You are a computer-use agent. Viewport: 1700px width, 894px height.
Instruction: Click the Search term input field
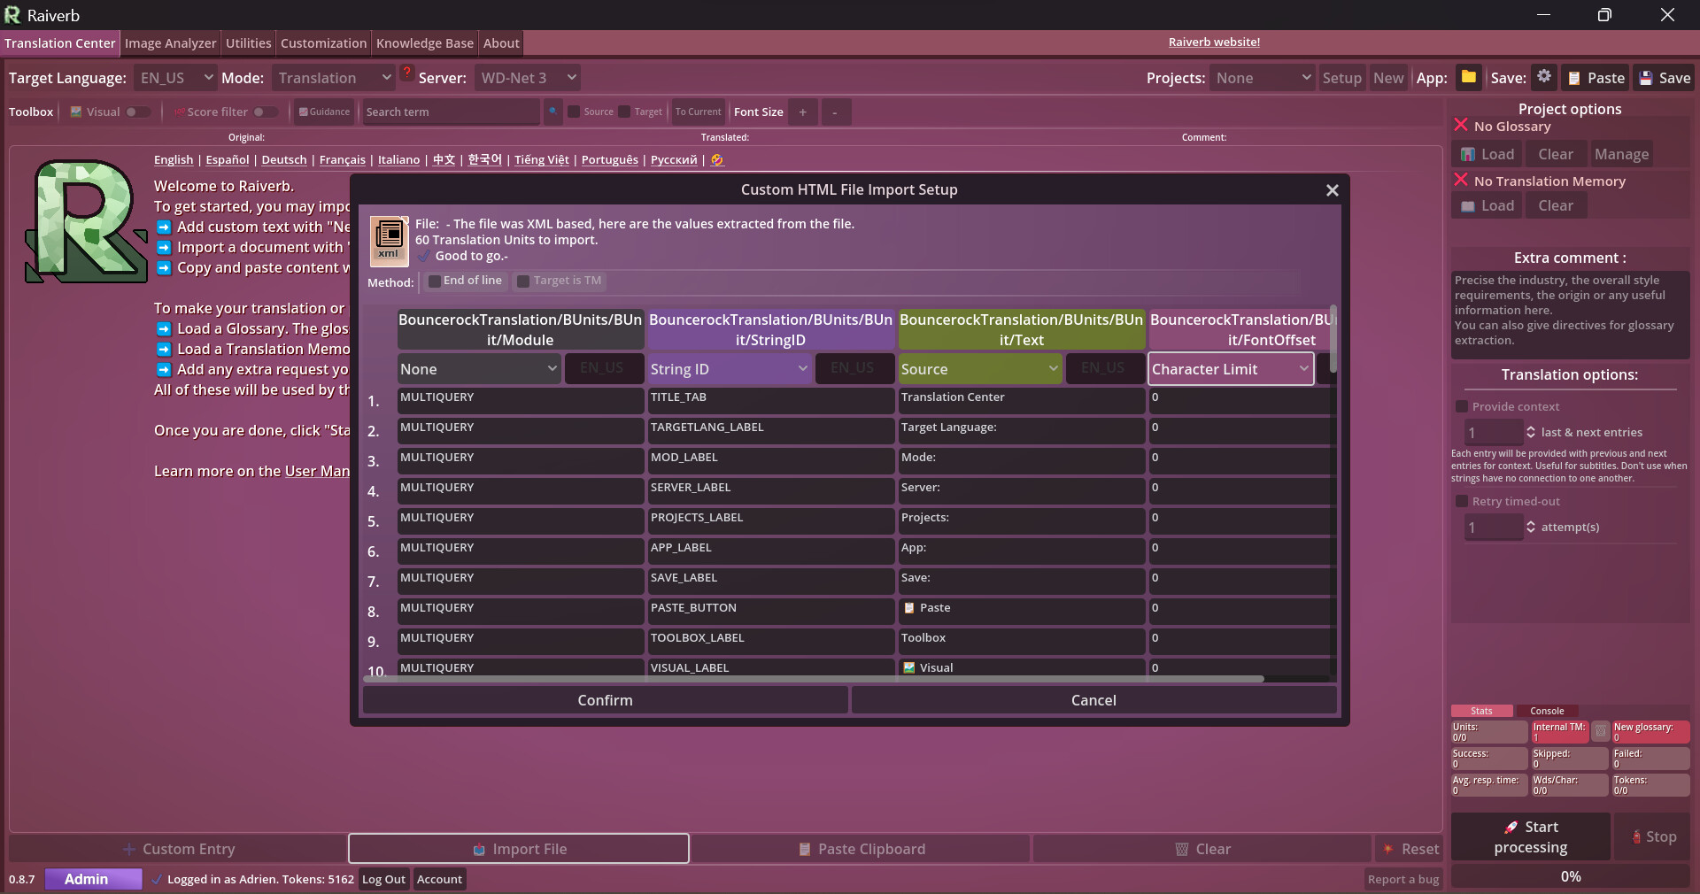pyautogui.click(x=450, y=112)
